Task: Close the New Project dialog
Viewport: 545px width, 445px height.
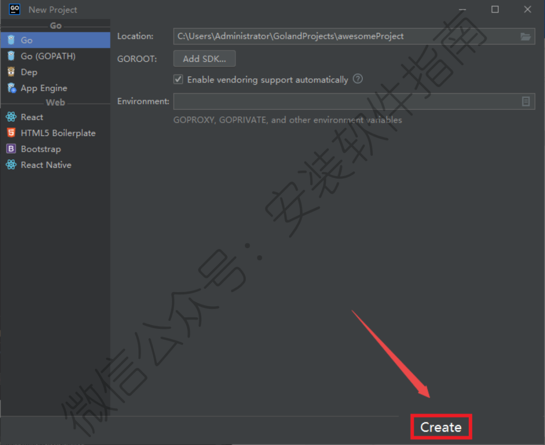Action: (528, 10)
